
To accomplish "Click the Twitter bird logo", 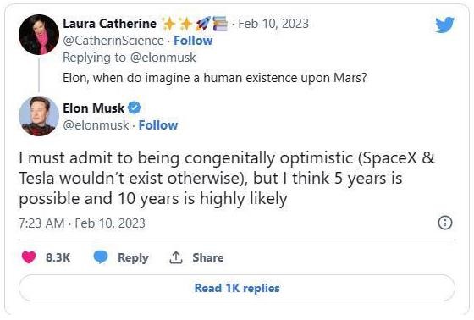I will [444, 25].
